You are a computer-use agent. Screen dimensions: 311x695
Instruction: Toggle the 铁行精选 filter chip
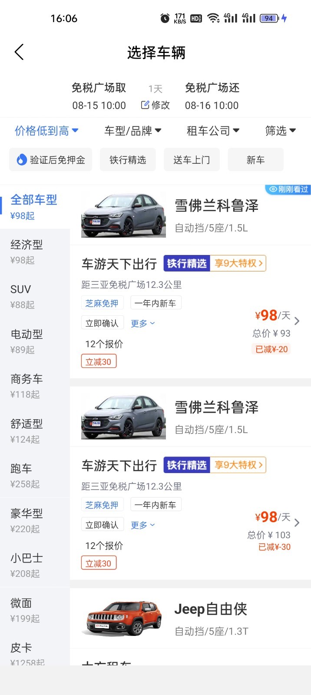click(x=127, y=159)
